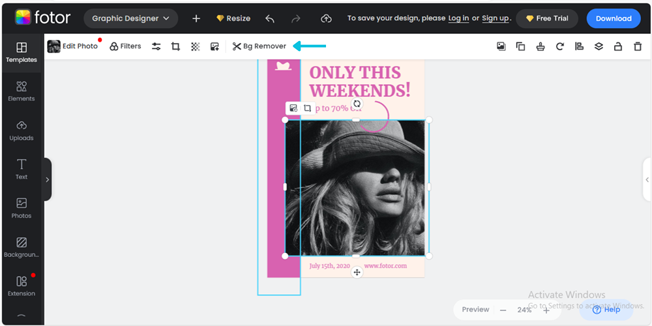
Task: Delete the element with trash icon
Action: point(638,46)
